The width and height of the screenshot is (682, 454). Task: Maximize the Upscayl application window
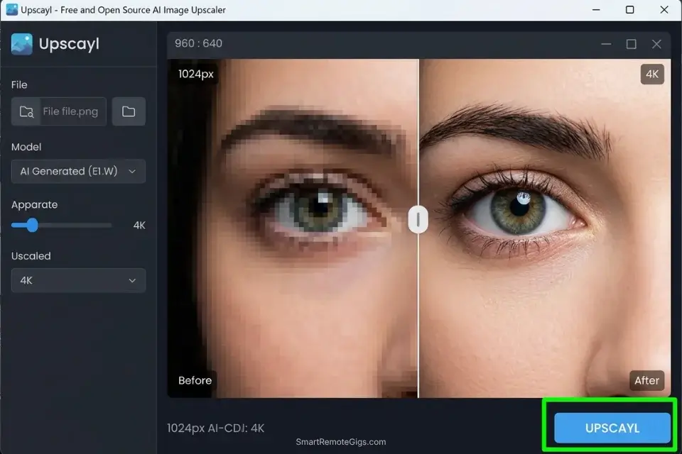(629, 9)
